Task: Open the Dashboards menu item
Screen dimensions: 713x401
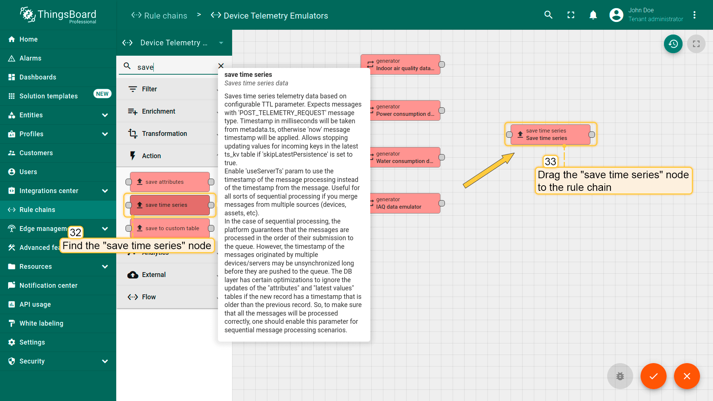Action: pos(38,77)
